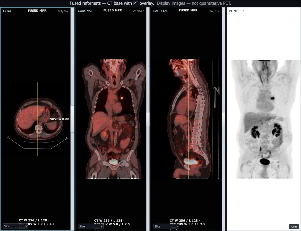The height and width of the screenshot is (231, 301).
Task: Click the axial viewport slice scrollbar thumb
Action: (72, 119)
